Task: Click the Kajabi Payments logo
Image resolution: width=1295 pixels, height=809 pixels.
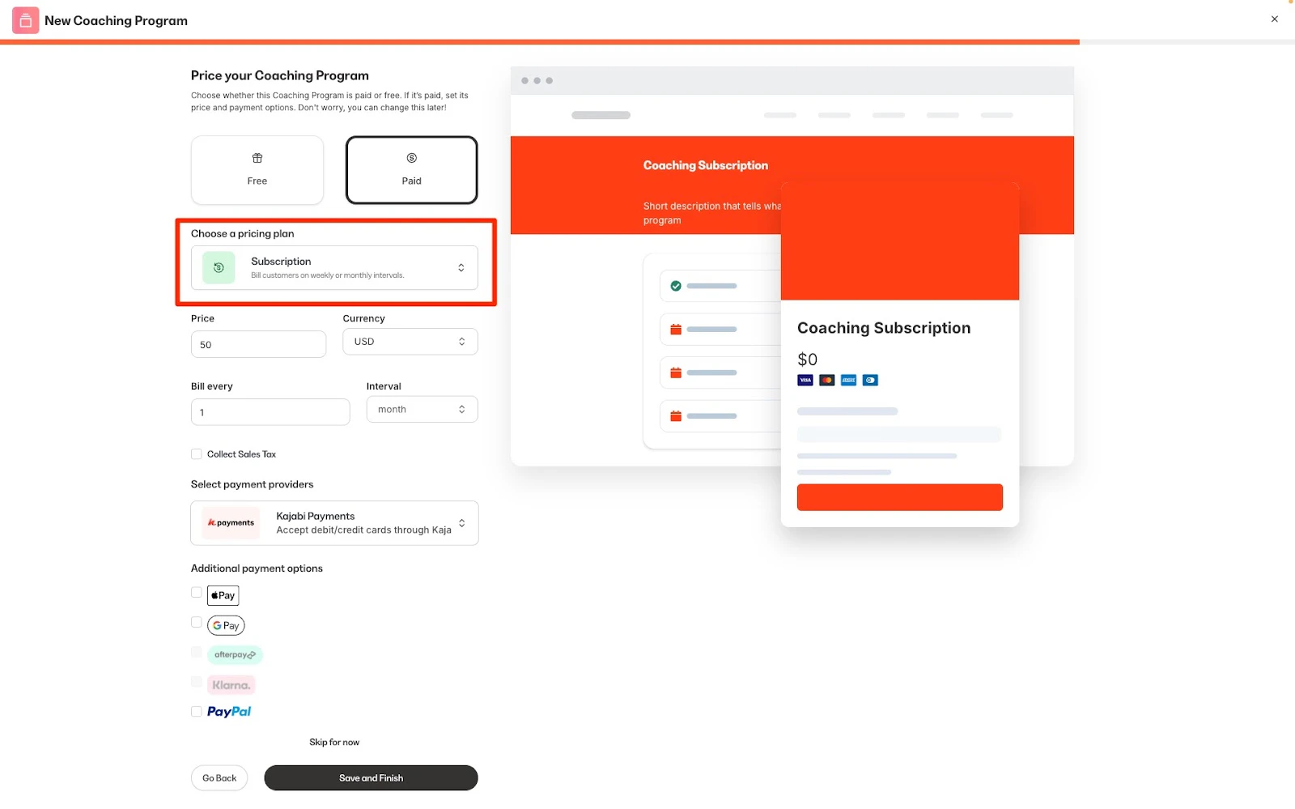Action: pos(230,522)
